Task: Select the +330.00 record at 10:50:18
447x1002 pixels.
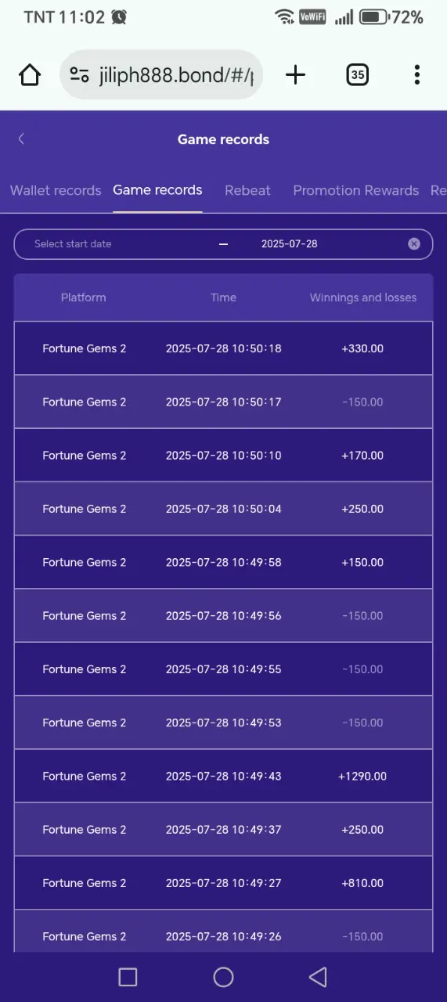Action: pos(223,348)
